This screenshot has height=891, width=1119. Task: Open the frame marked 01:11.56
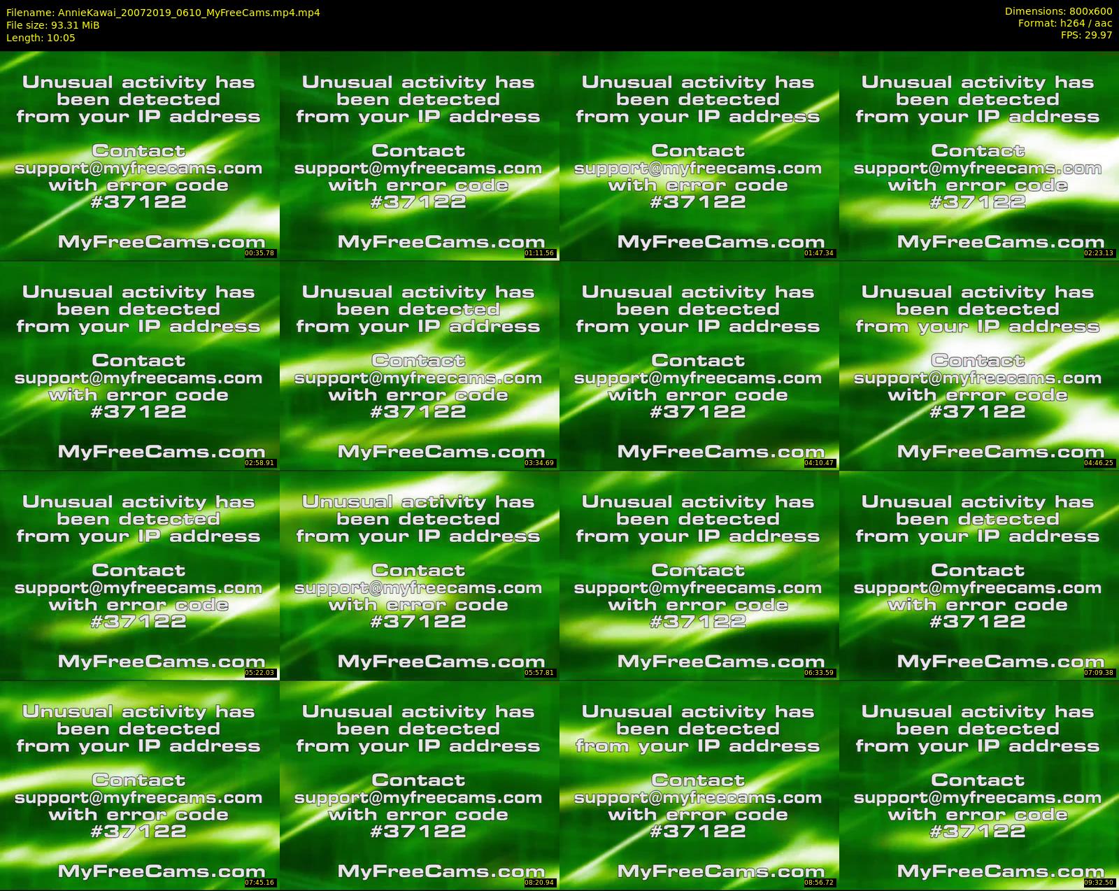point(420,155)
